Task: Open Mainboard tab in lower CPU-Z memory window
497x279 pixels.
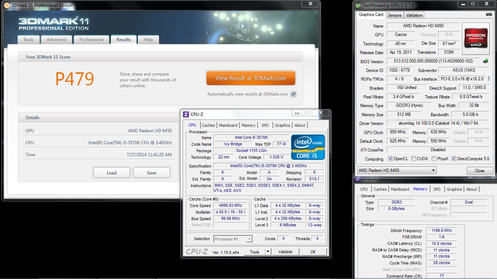Action: [x=400, y=189]
